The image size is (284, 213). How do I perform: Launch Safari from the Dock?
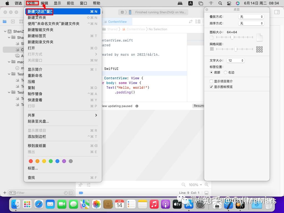point(39,204)
